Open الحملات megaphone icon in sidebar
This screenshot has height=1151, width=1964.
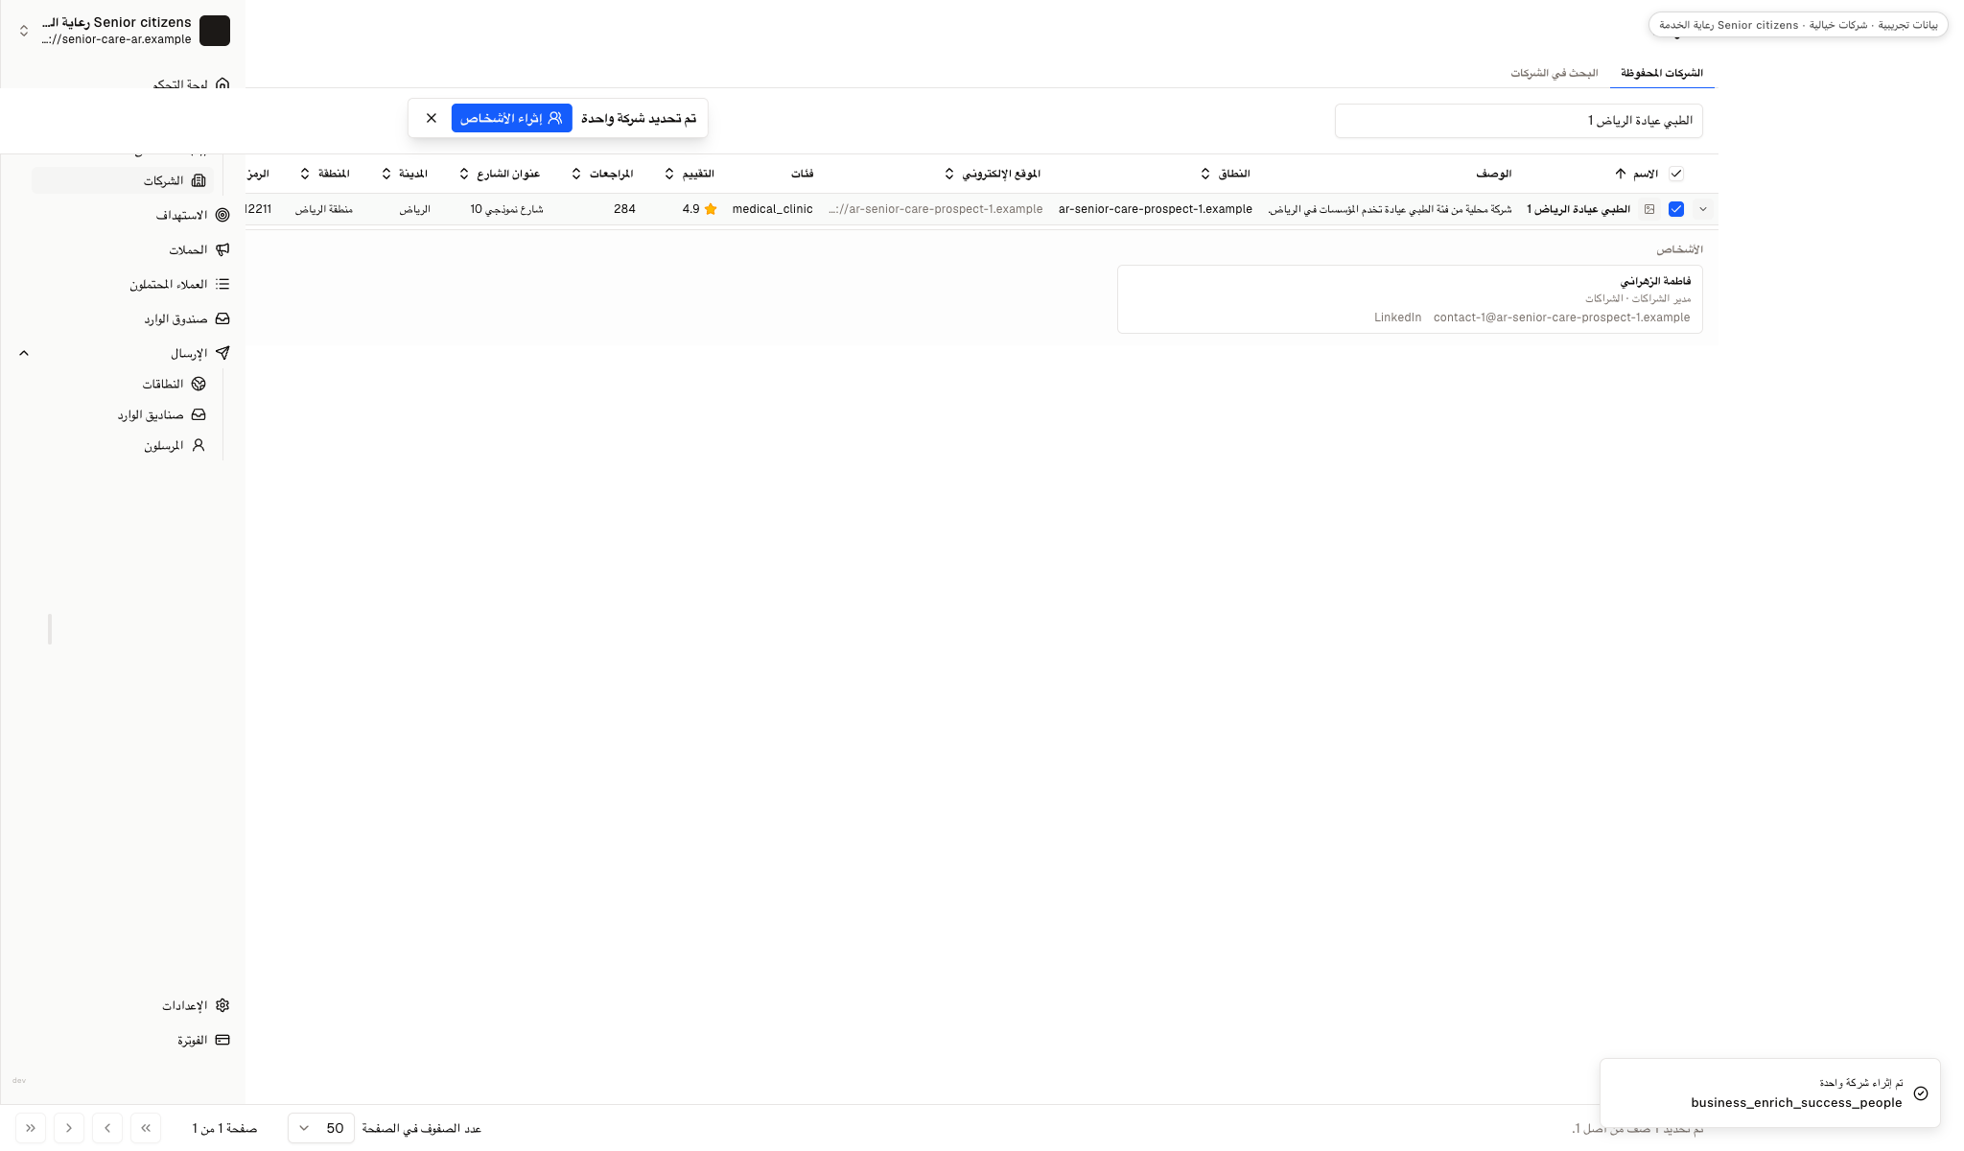pos(222,249)
